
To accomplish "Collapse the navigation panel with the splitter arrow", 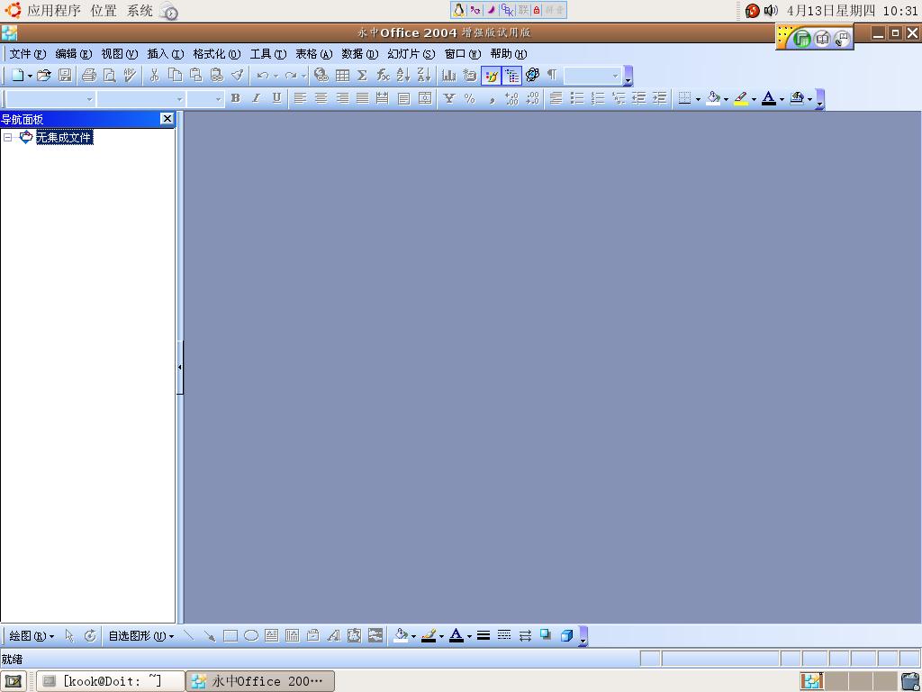I will (x=179, y=368).
